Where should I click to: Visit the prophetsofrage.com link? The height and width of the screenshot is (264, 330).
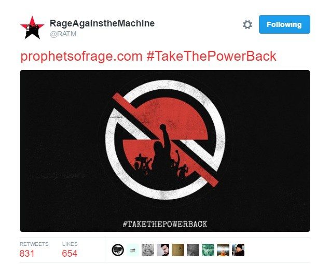coord(81,57)
